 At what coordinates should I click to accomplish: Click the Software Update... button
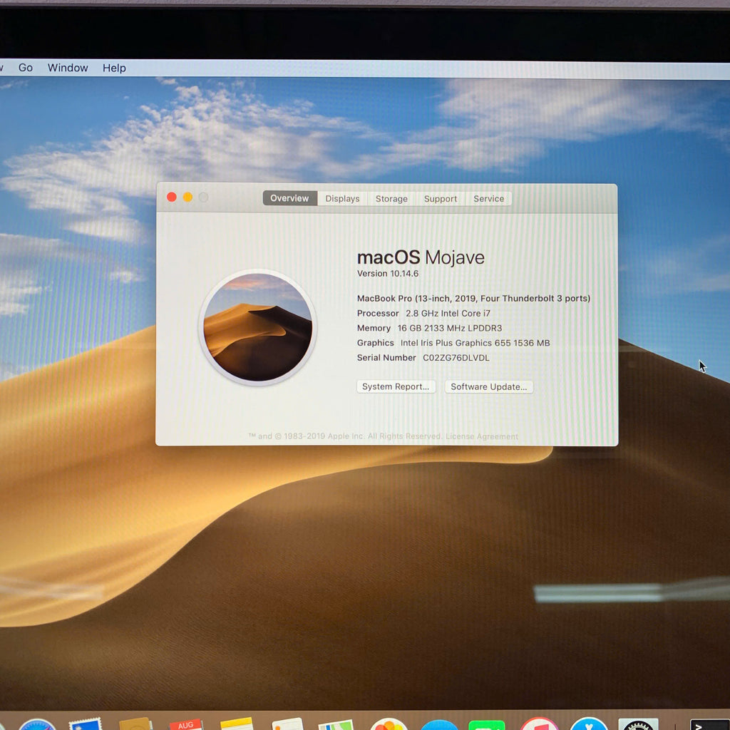(489, 387)
